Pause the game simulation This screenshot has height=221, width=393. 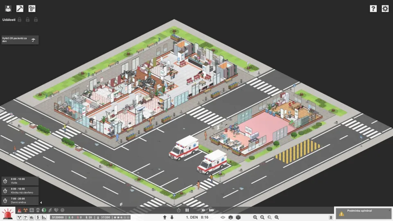187,210
